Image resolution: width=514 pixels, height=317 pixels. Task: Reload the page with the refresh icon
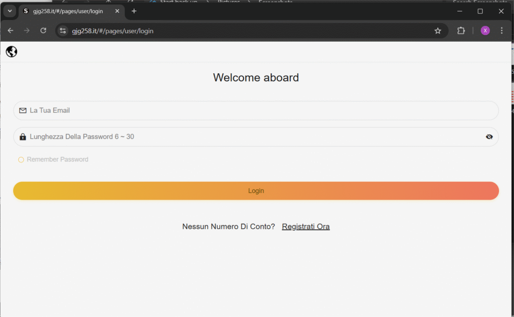click(x=43, y=31)
